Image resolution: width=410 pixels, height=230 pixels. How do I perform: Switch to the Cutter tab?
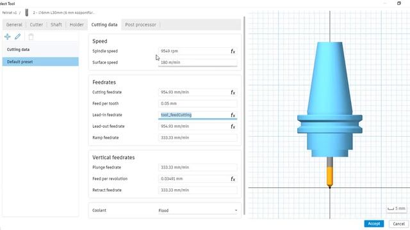37,24
